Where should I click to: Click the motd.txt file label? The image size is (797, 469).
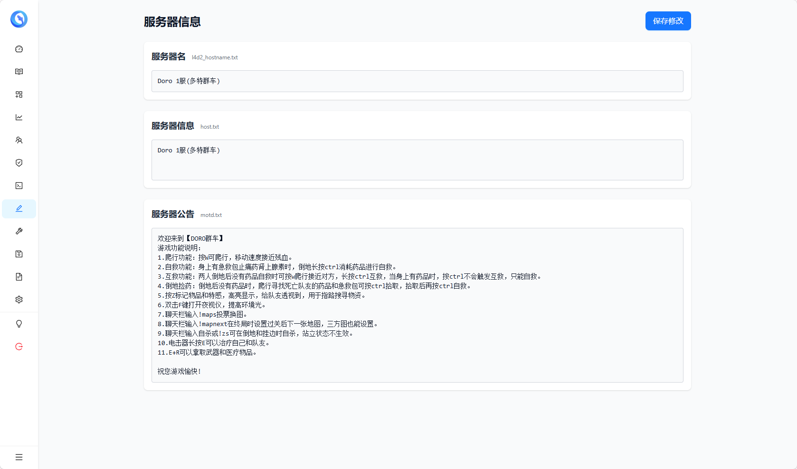(x=211, y=215)
